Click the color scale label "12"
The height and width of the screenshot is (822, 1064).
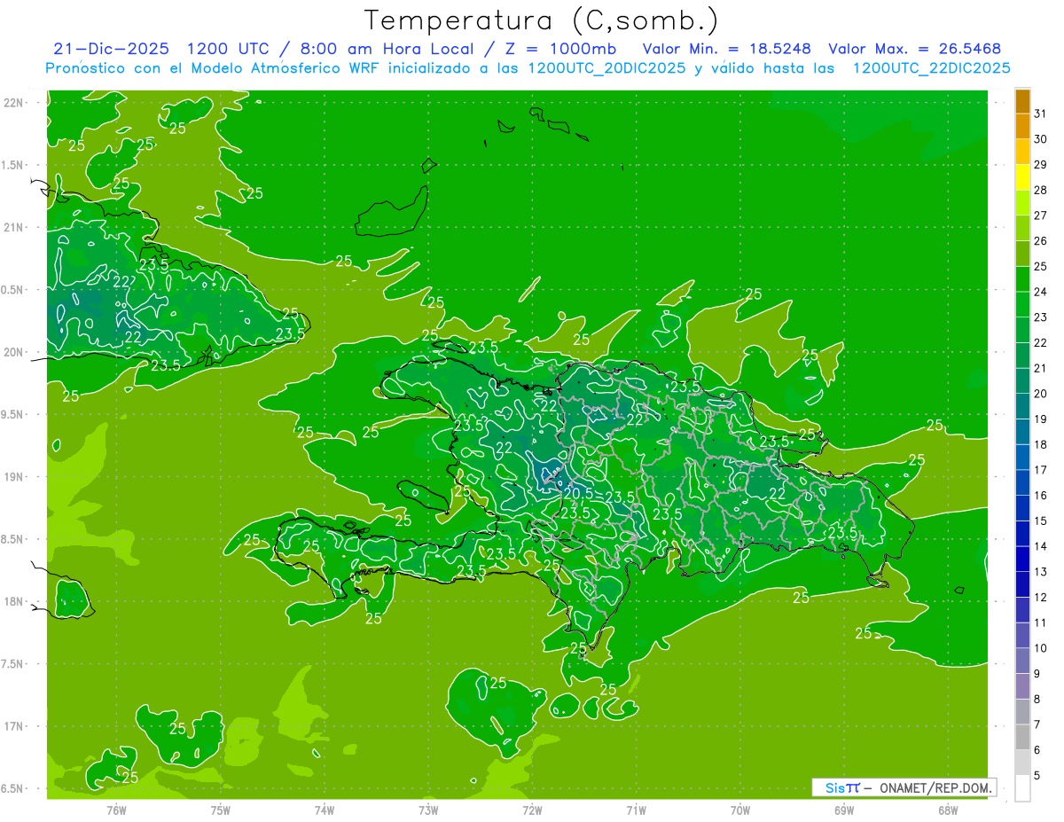1041,597
